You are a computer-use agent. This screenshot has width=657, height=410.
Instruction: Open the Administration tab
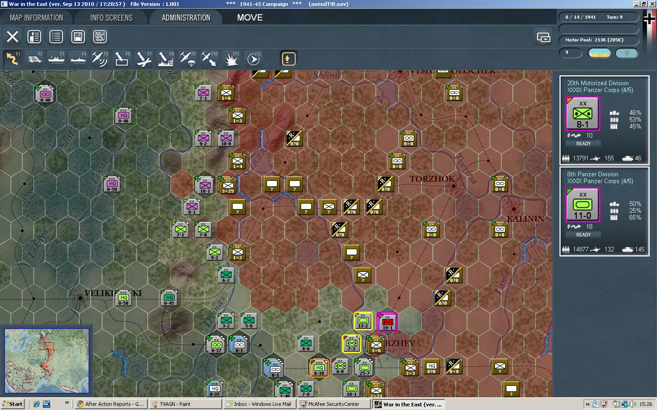pos(186,18)
